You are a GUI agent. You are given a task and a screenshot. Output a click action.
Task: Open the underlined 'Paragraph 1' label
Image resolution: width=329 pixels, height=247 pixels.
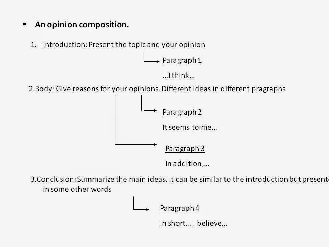coord(182,61)
